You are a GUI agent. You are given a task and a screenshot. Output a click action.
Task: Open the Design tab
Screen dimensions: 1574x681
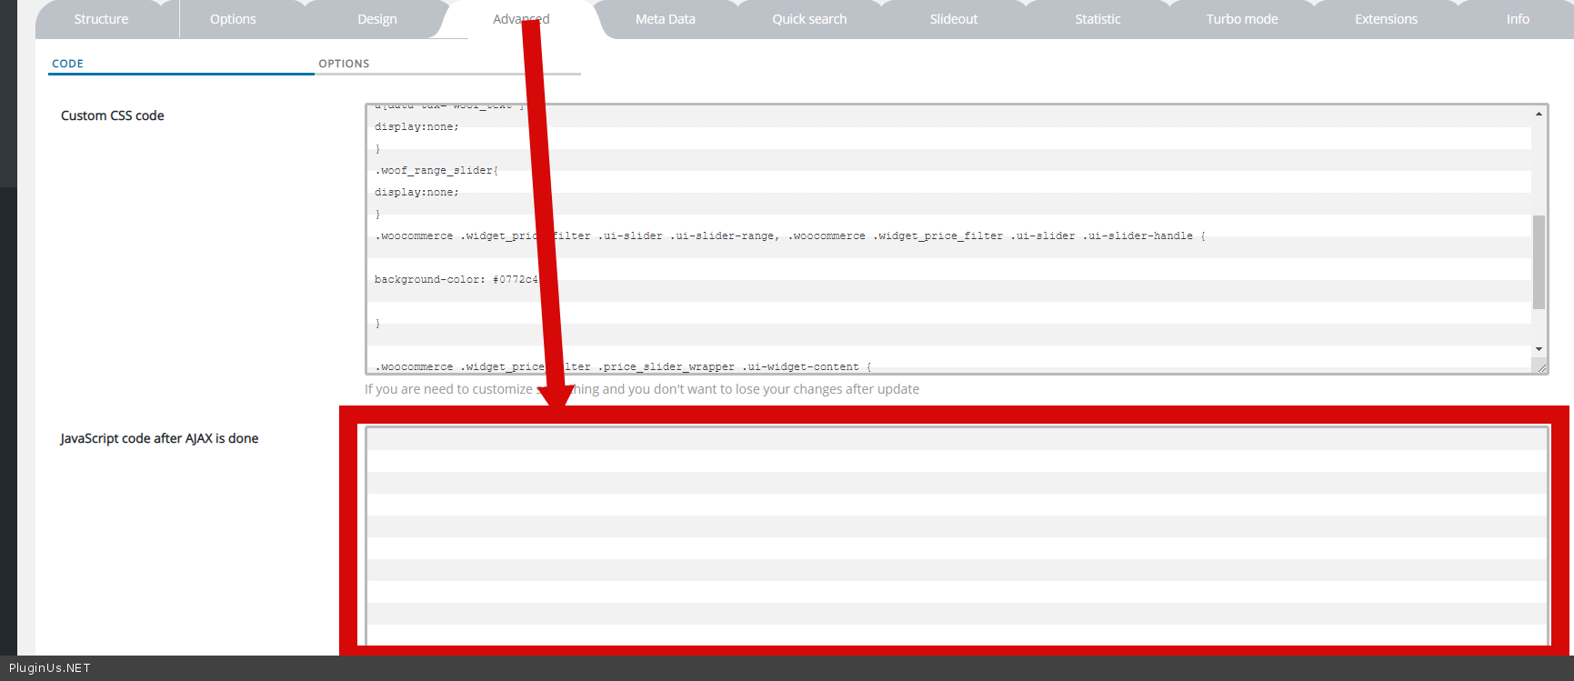377,19
